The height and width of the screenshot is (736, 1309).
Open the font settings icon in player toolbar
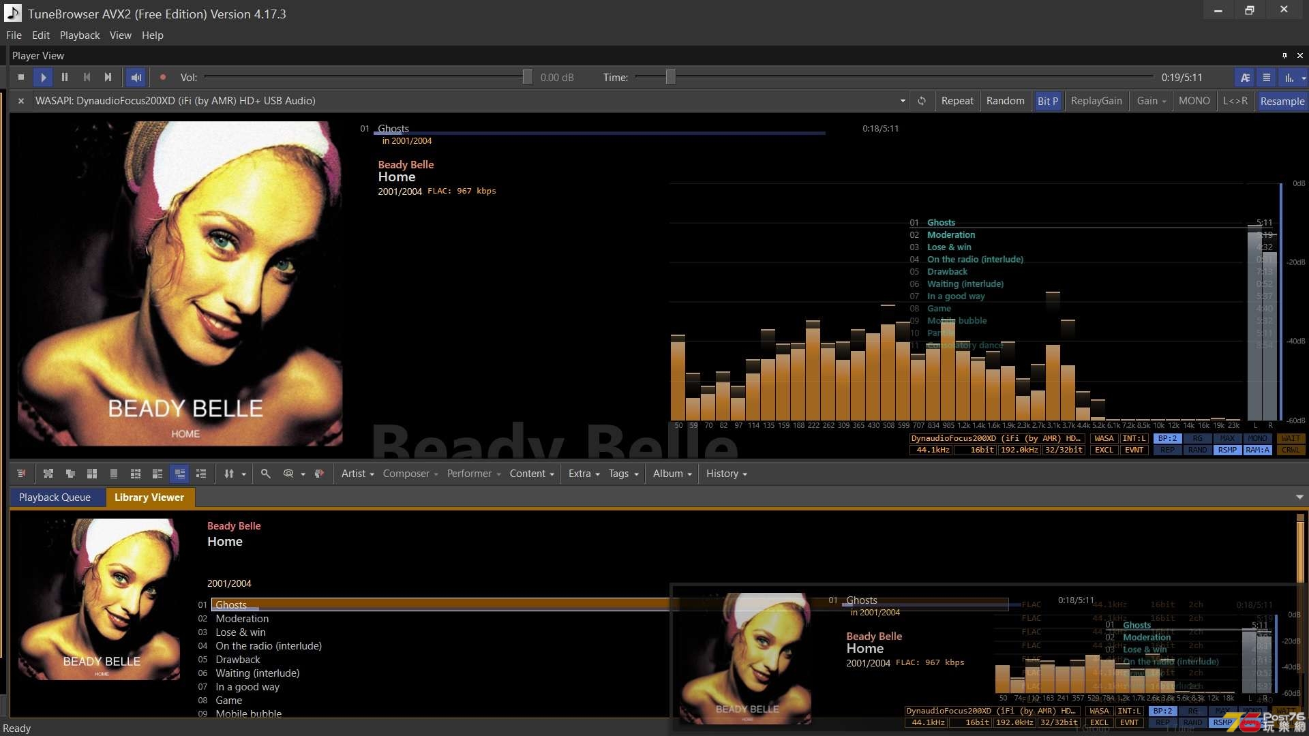[1245, 78]
